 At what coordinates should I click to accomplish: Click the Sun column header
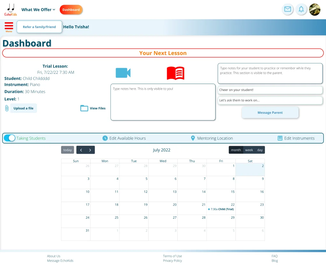(x=76, y=161)
